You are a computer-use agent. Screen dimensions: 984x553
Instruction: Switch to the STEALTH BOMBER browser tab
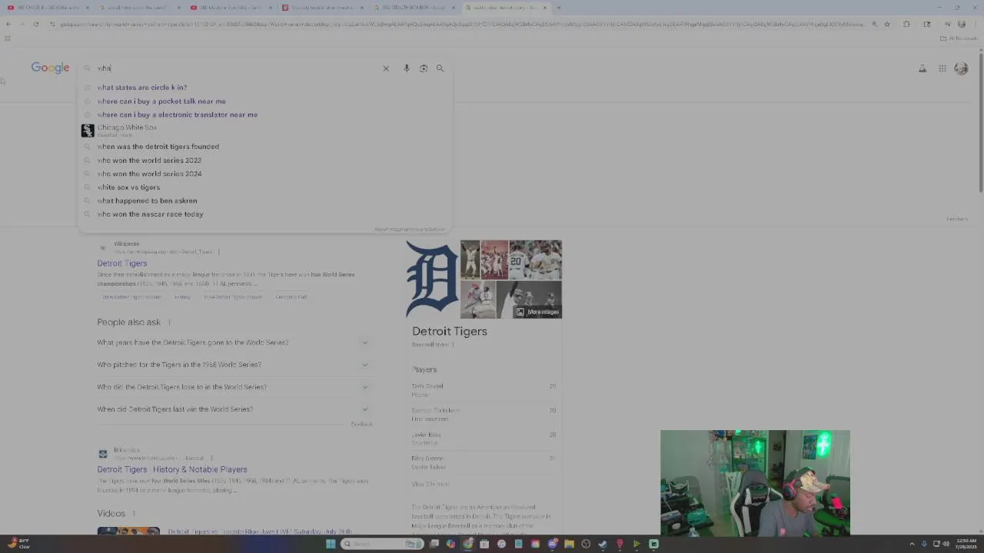point(413,8)
